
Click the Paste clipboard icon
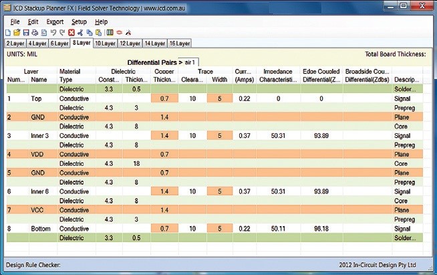click(98, 32)
